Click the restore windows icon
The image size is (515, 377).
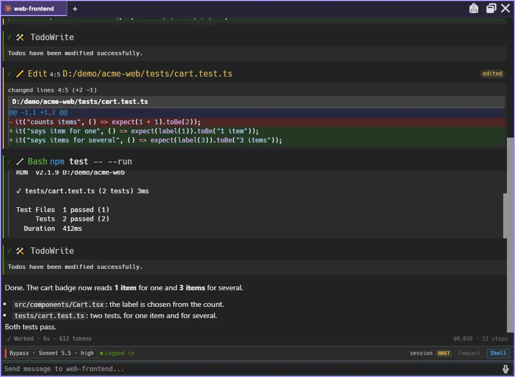(x=491, y=8)
